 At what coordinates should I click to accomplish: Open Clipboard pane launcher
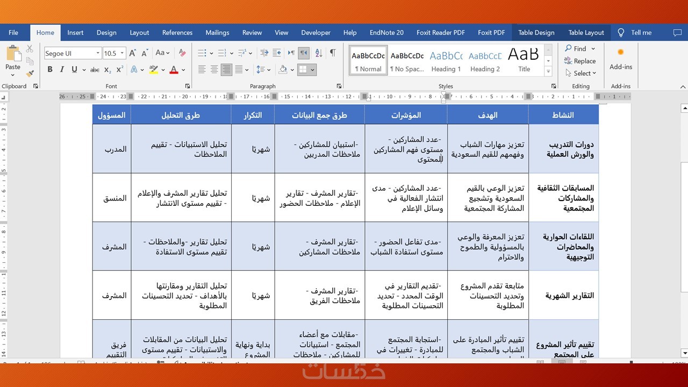pos(35,86)
